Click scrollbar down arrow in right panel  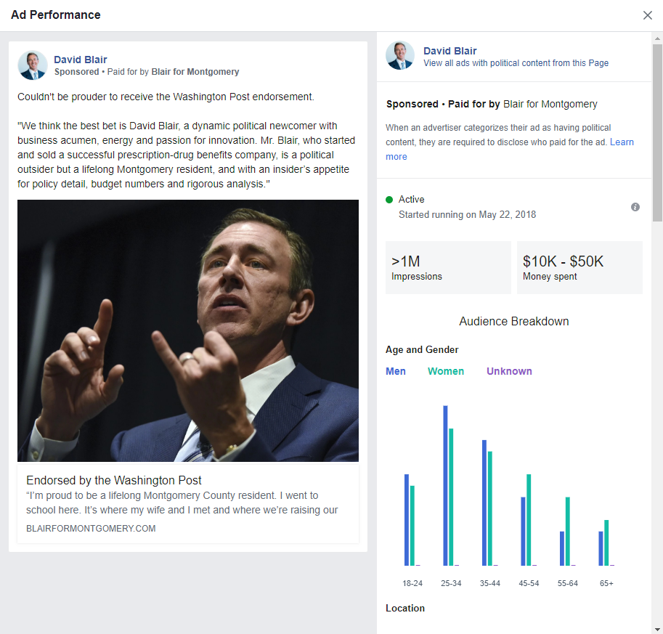657,629
